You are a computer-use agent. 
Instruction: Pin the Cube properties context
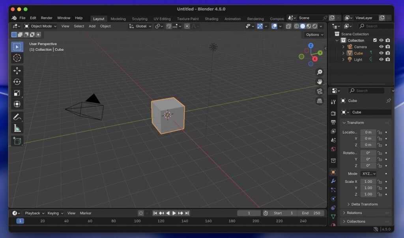[x=388, y=100]
